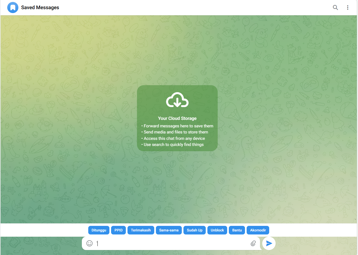Click 'Send media and files to store them'

coord(176,132)
